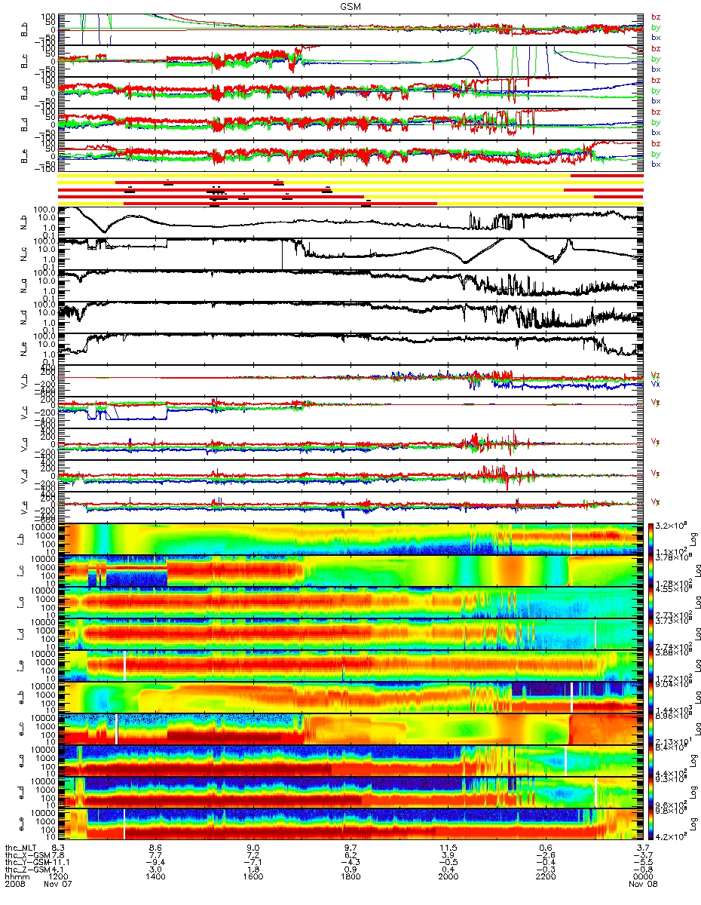Click green by legend of B_b panel
Screen dimensions: 701x905
(656, 26)
